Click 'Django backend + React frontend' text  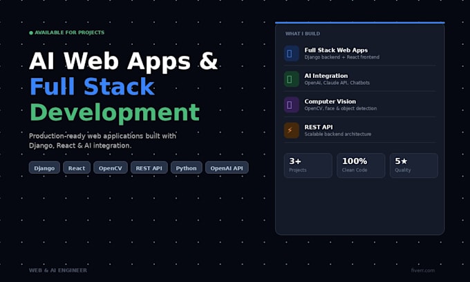tap(341, 57)
